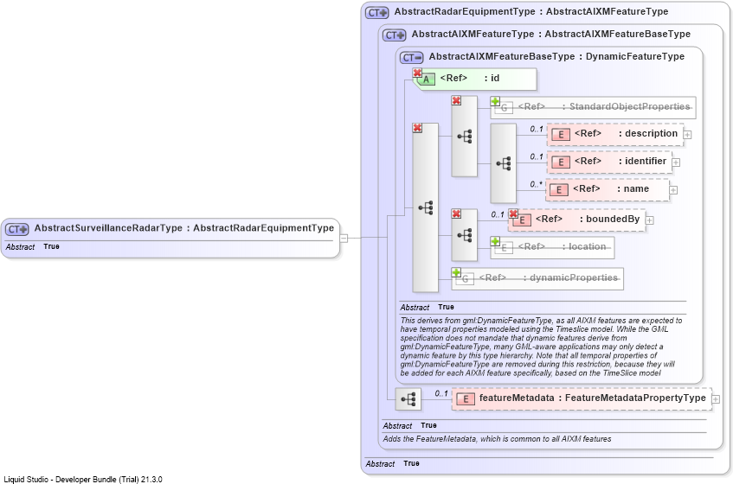The image size is (733, 484).
Task: Select the description element reference
Action: pyautogui.click(x=614, y=135)
